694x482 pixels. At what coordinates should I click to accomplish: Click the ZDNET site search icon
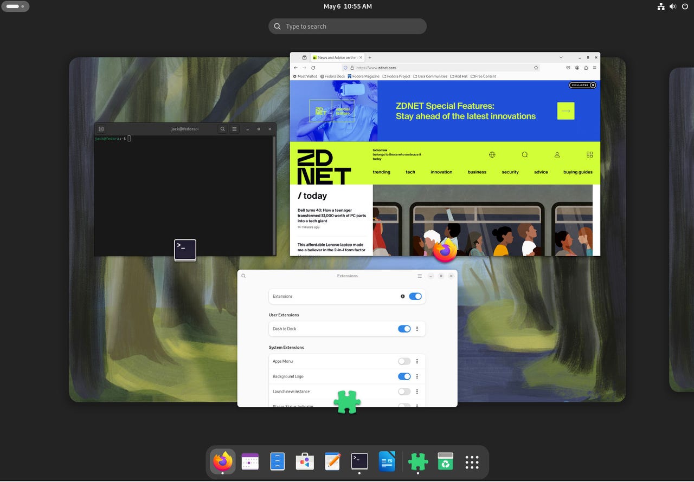525,154
